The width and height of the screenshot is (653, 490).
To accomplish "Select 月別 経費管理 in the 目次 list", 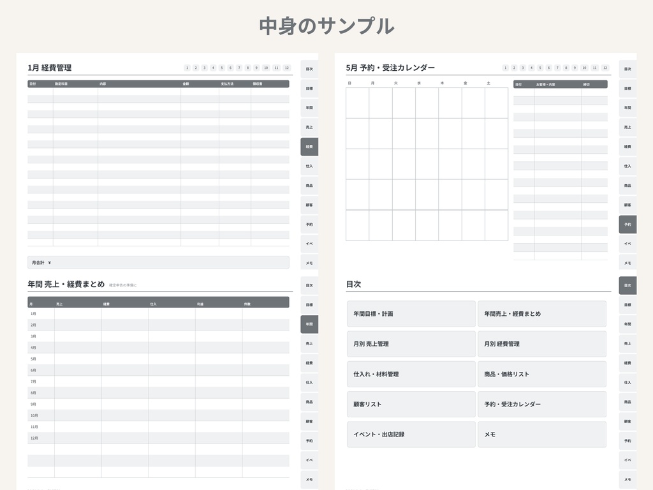I will pos(542,344).
